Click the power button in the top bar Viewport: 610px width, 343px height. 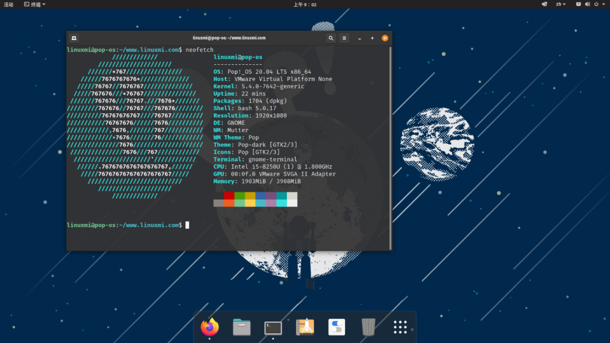click(596, 4)
